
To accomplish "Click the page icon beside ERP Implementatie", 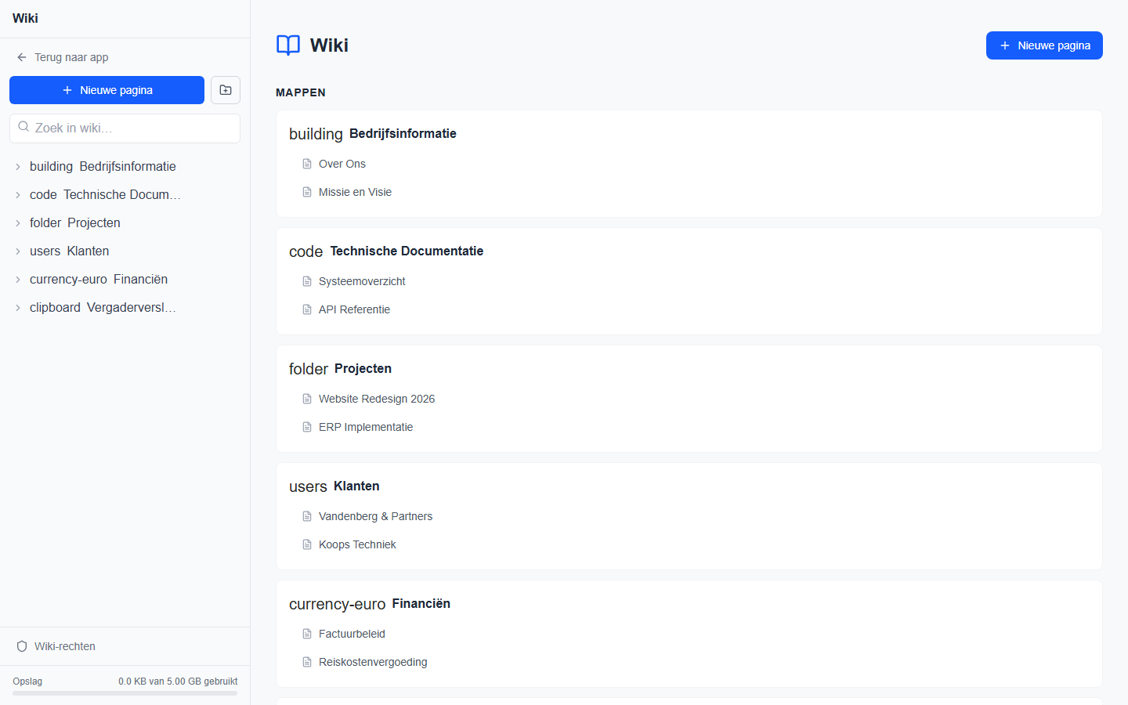I will [307, 427].
